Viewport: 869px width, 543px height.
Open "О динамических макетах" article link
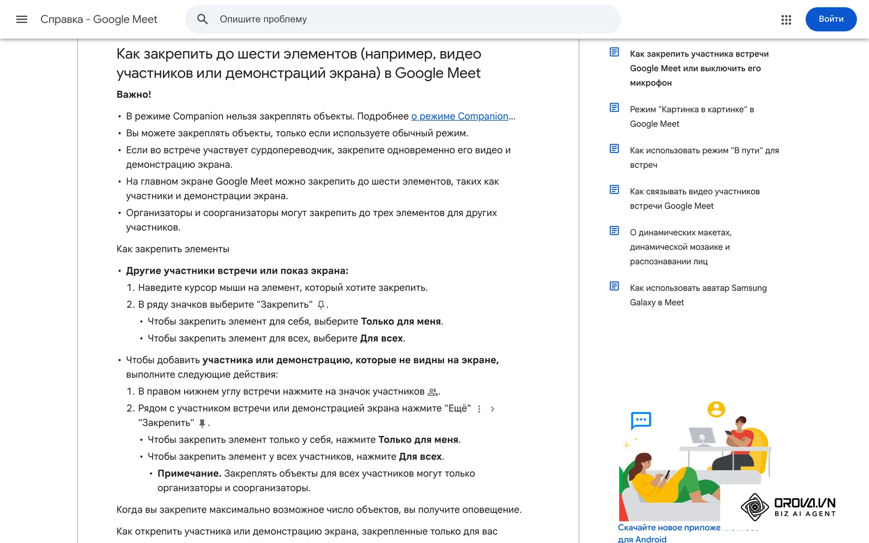[x=681, y=247]
